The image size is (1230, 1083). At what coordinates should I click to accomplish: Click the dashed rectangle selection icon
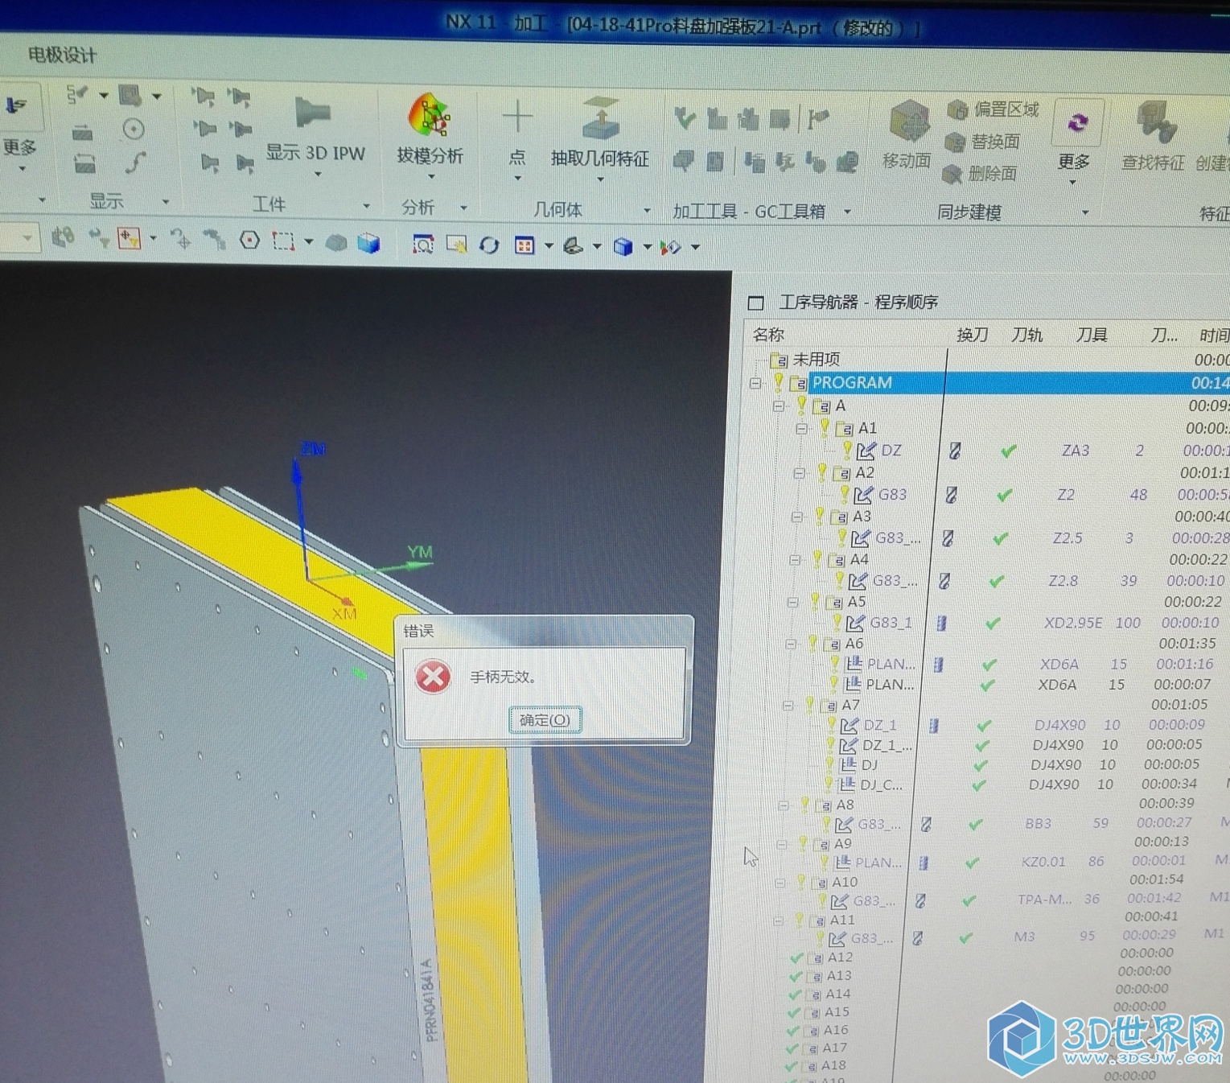click(283, 241)
